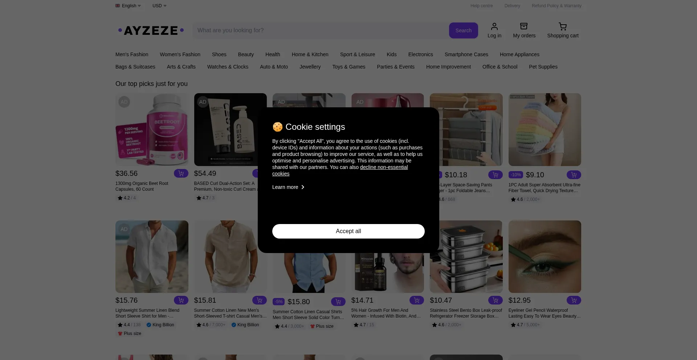Click AD badge on Beet Root image

coord(124,102)
